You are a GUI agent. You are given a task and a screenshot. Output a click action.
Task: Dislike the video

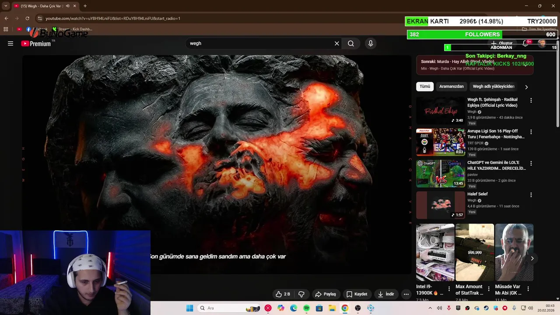click(x=301, y=294)
